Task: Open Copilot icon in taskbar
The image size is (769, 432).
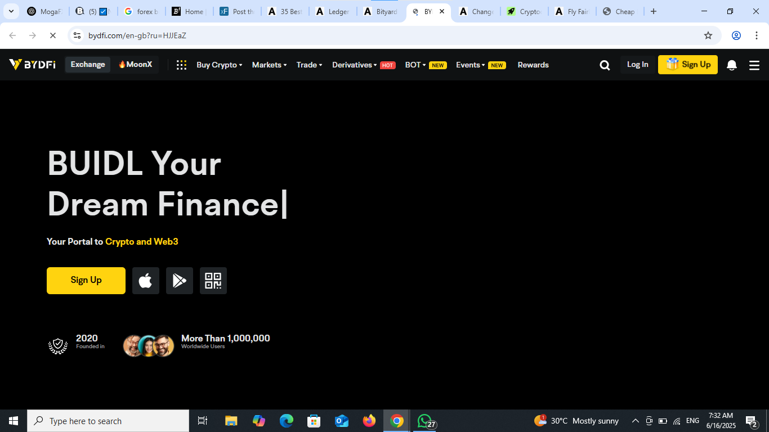Action: tap(259, 421)
